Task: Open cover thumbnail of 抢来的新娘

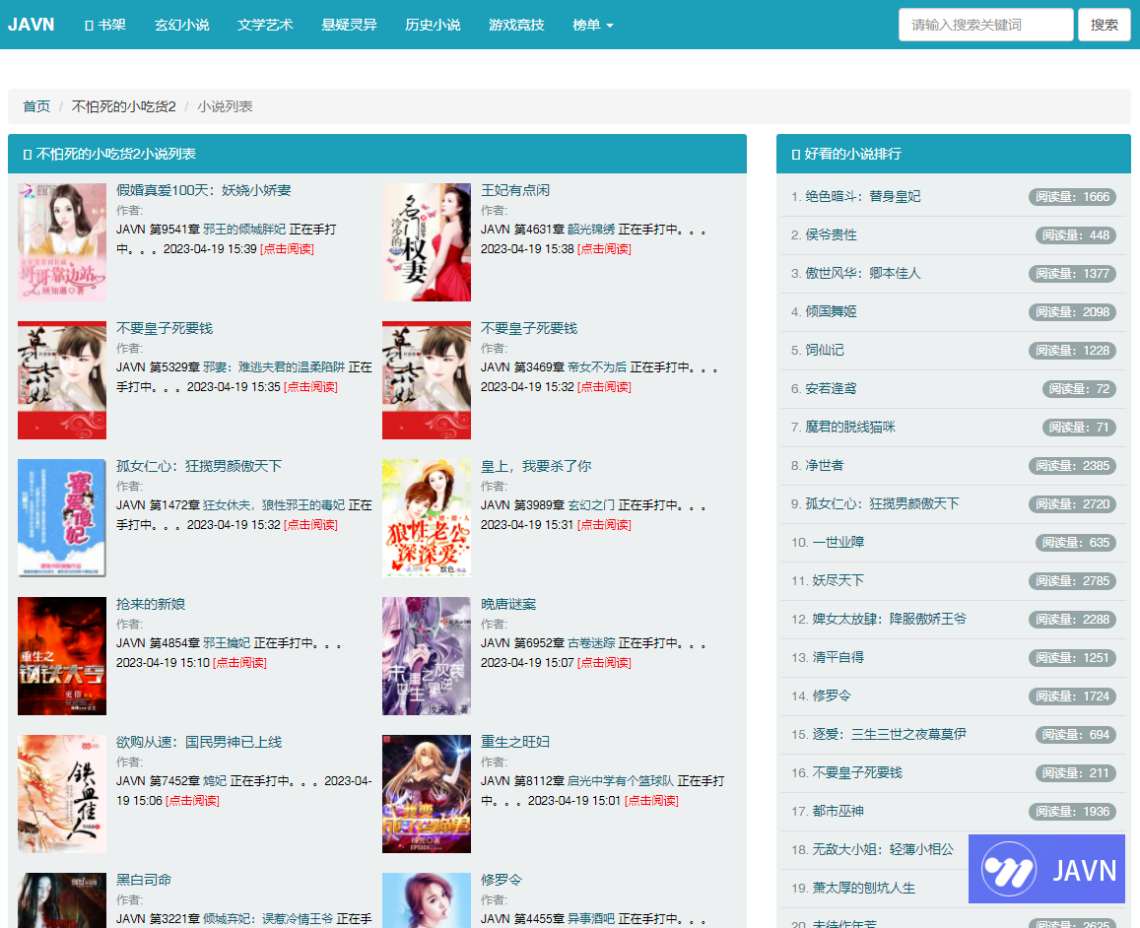Action: click(62, 656)
